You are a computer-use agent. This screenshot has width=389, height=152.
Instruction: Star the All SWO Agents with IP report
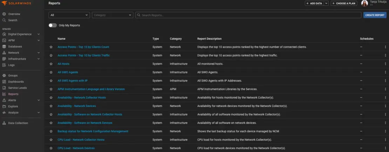[x=51, y=81]
